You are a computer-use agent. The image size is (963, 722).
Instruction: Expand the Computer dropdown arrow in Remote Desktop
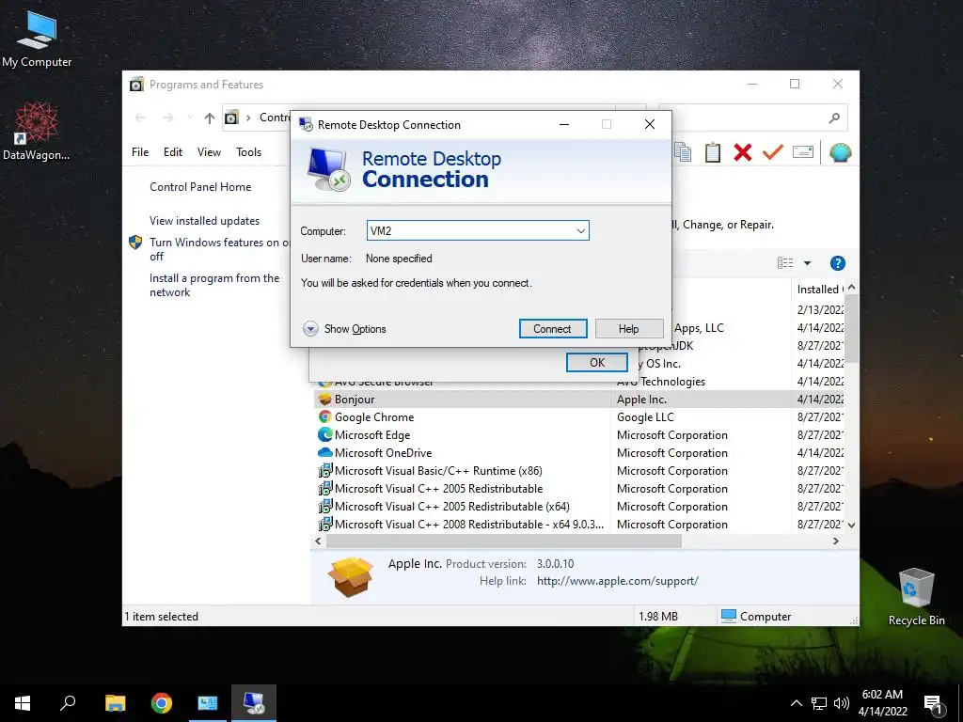tap(580, 231)
